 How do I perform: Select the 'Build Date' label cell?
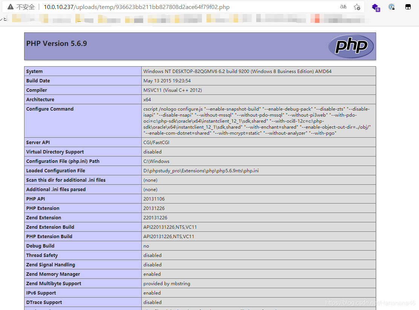tap(83, 81)
